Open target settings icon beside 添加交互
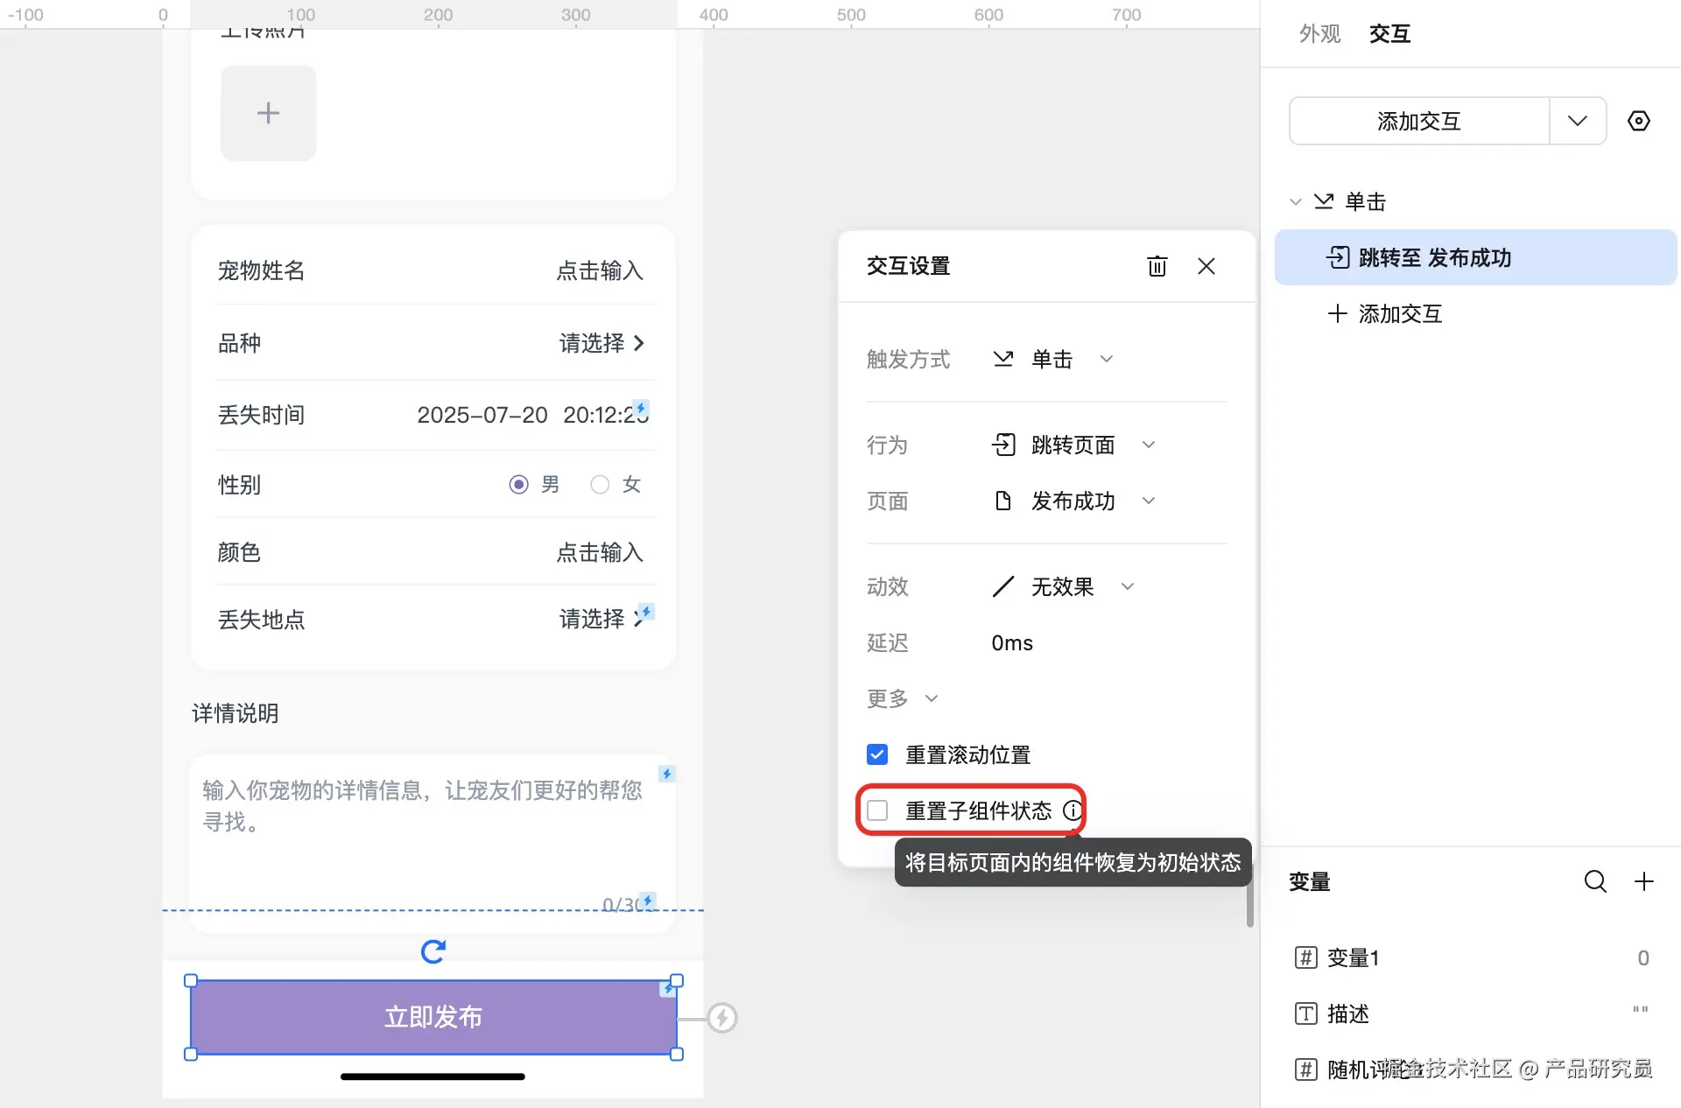The width and height of the screenshot is (1681, 1108). point(1638,121)
